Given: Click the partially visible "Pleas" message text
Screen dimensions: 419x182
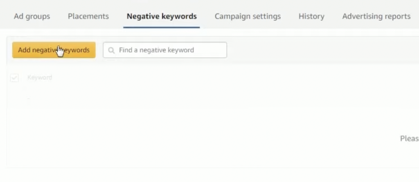Looking at the screenshot, I should pos(409,139).
